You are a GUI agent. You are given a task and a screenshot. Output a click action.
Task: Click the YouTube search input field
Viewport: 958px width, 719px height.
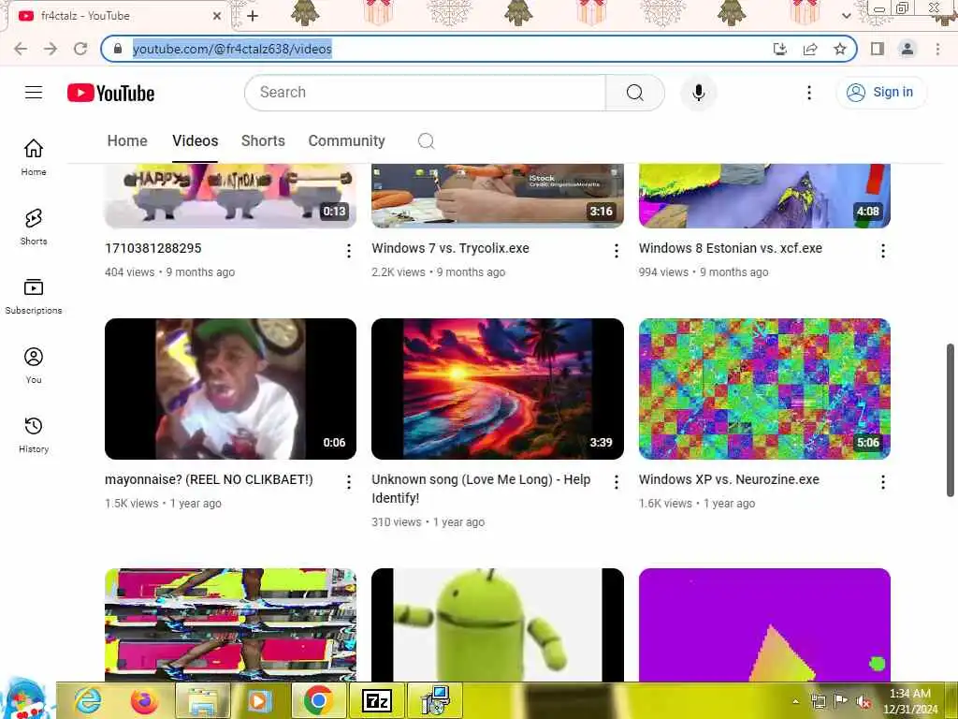coord(426,93)
